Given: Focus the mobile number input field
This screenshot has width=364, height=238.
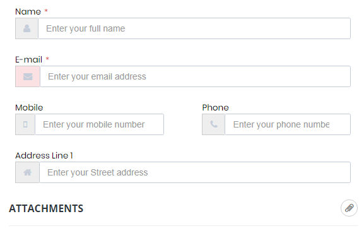Looking at the screenshot, I should (x=99, y=124).
